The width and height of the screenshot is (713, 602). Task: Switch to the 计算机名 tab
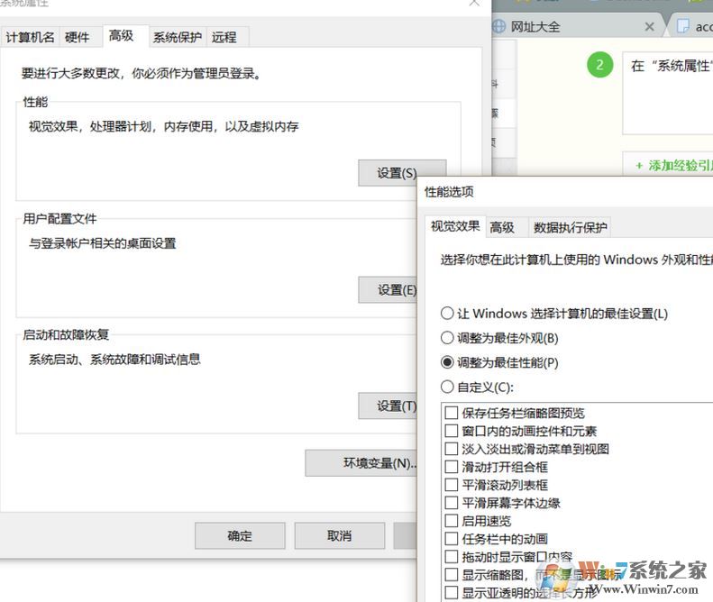coord(30,37)
